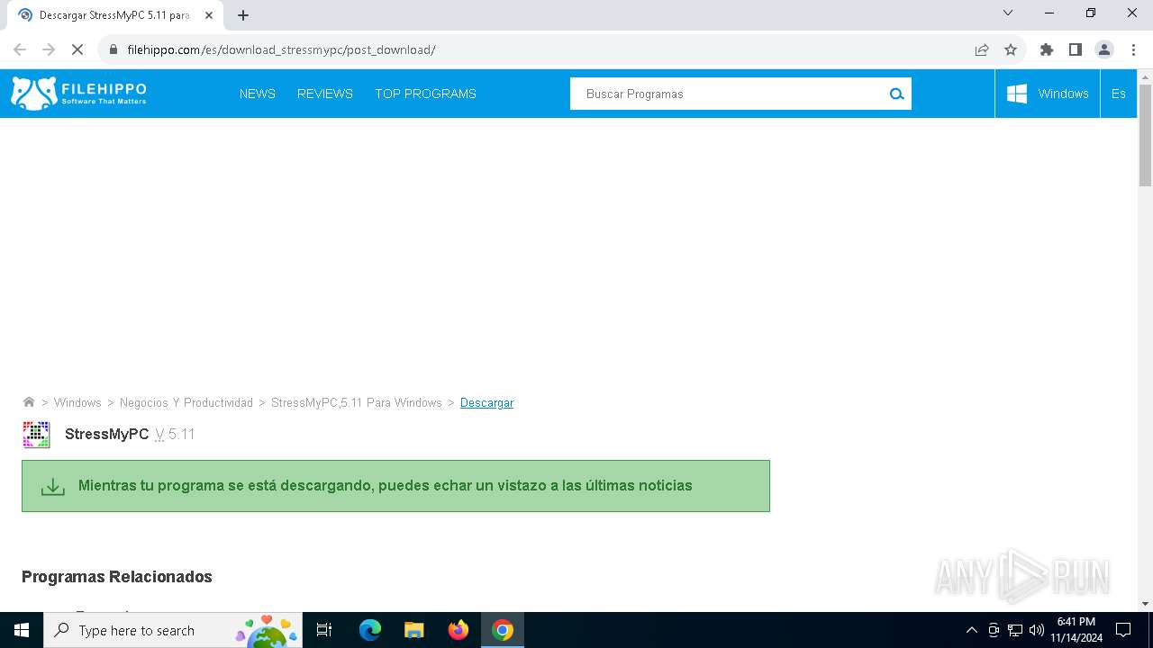Go back to previous page

[20, 49]
